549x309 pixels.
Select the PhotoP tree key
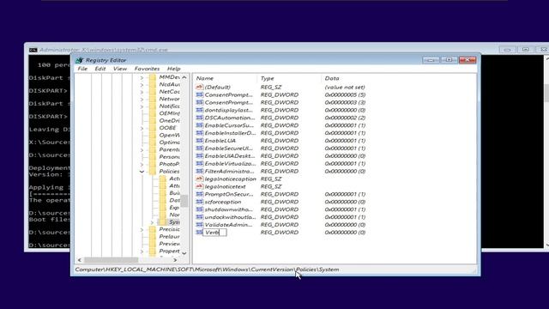pos(170,164)
